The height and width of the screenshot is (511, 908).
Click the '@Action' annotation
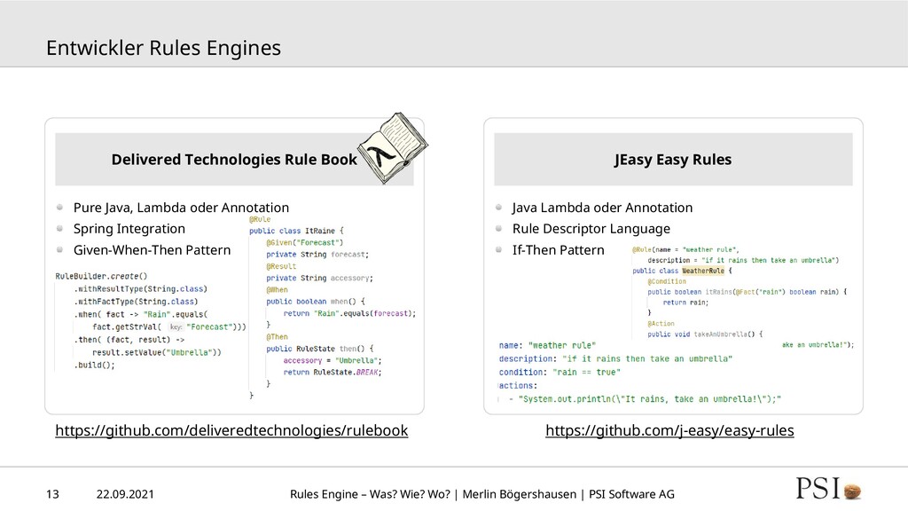pyautogui.click(x=661, y=324)
